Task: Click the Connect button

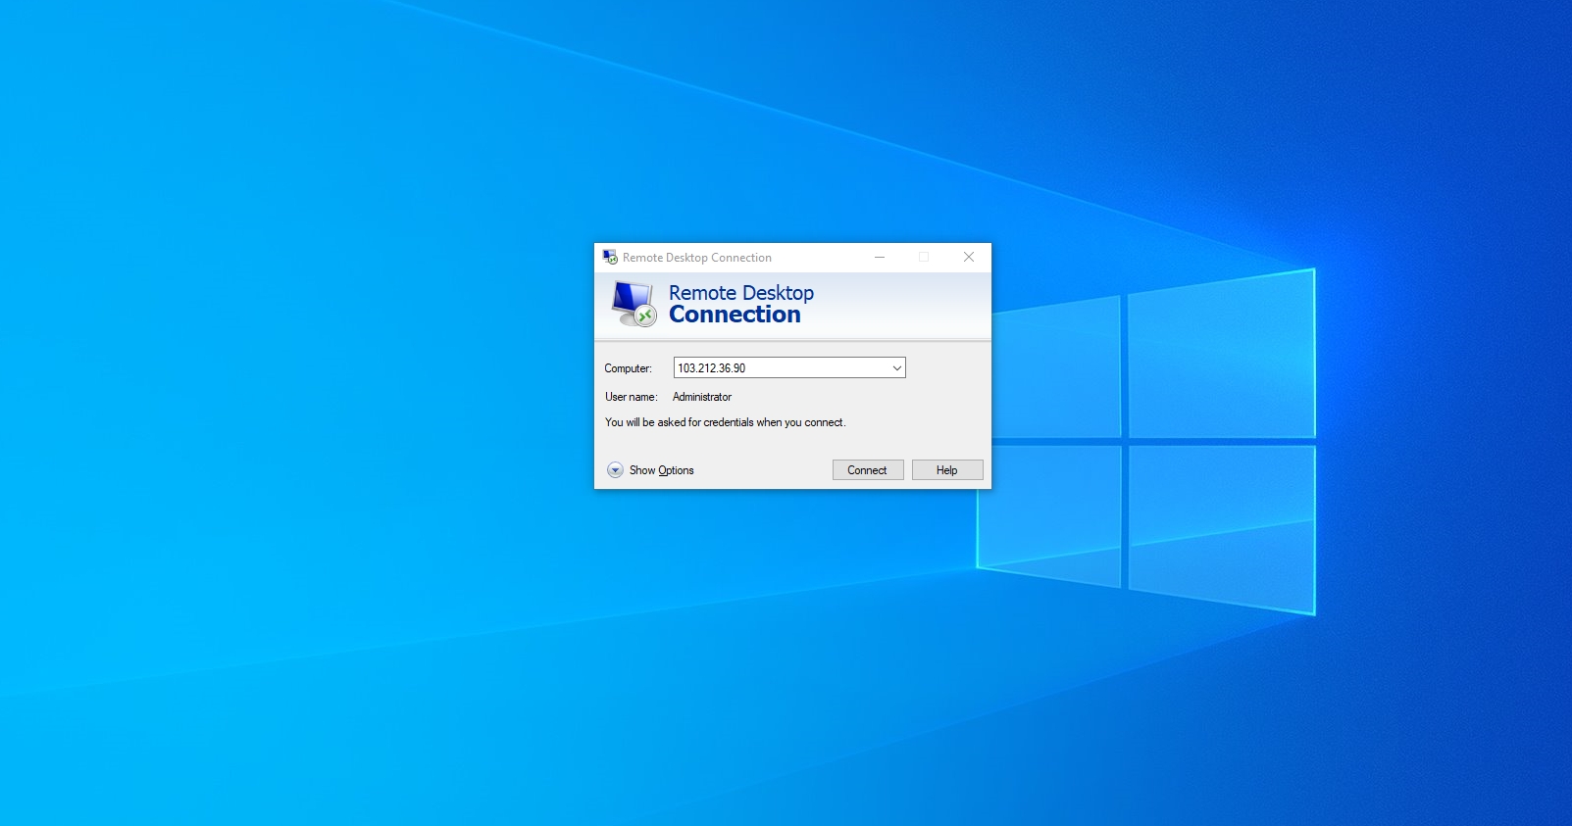Action: tap(868, 470)
